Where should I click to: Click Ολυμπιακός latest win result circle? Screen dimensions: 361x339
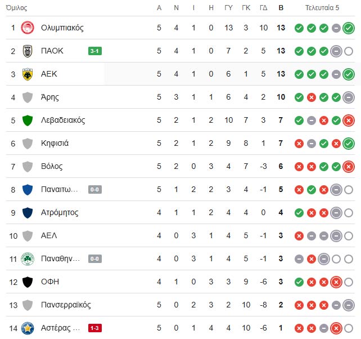point(348,28)
